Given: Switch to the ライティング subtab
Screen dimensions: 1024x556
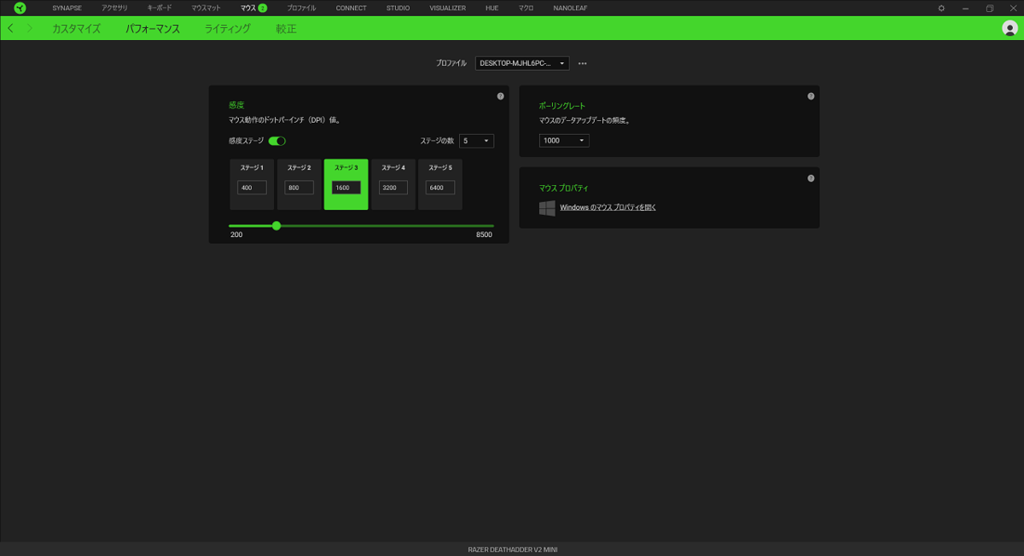Looking at the screenshot, I should click(227, 28).
